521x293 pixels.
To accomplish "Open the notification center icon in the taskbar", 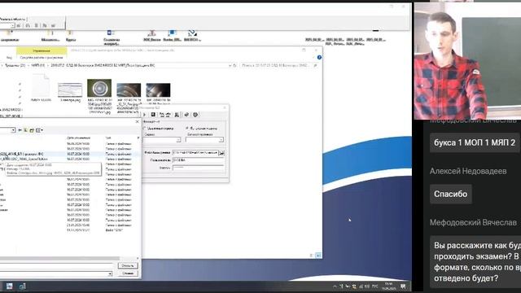I will click(403, 286).
